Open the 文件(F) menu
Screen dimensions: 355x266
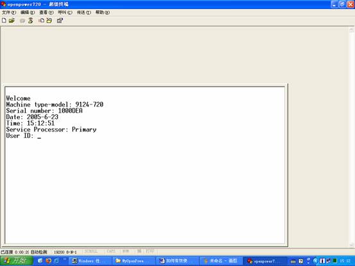pyautogui.click(x=9, y=12)
